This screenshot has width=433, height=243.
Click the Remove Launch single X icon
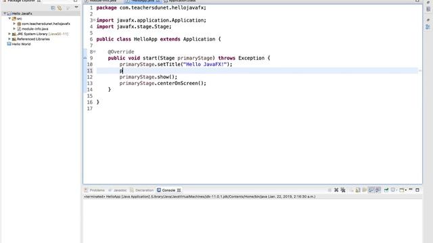point(336,190)
